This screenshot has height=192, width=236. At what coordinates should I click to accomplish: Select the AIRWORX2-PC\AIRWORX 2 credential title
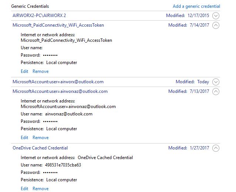[39, 16]
